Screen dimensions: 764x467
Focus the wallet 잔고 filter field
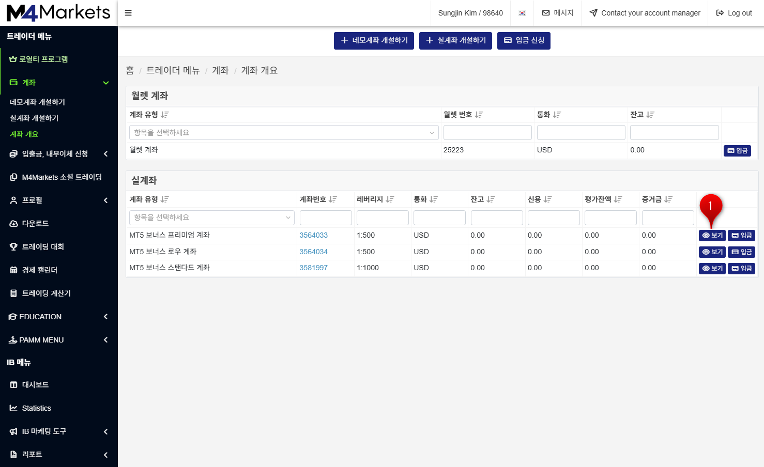(674, 133)
